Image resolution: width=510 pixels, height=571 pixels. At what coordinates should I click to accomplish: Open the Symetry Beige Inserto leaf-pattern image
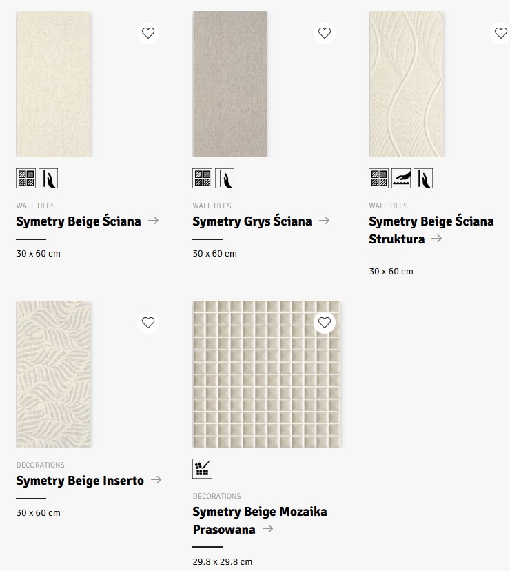(54, 374)
